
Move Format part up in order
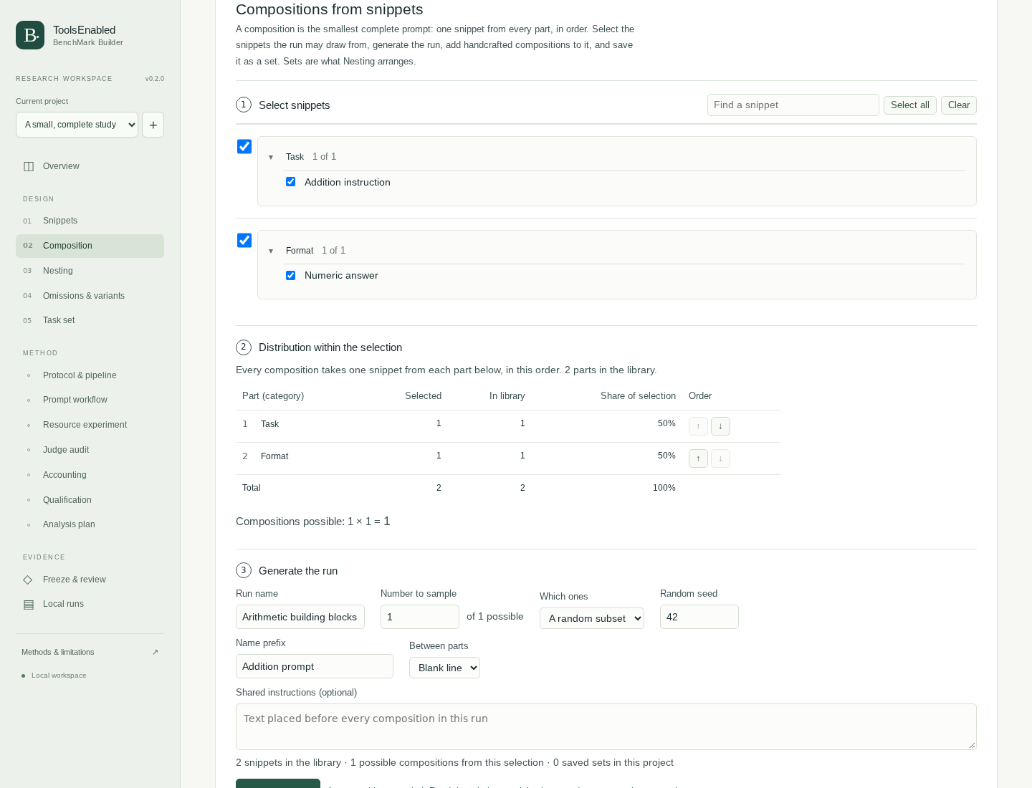698,458
